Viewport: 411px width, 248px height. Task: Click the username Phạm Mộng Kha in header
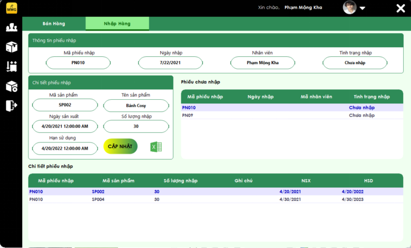tap(304, 7)
